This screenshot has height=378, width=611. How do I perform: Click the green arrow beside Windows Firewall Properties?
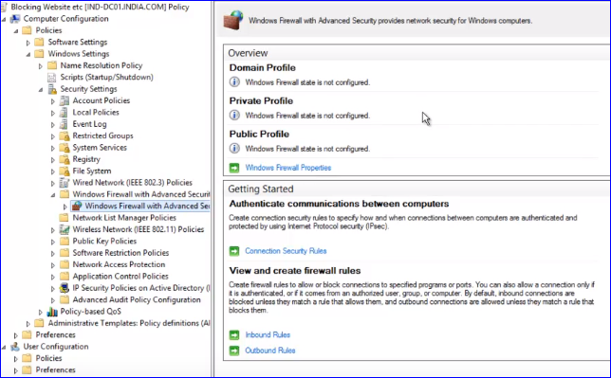(x=234, y=168)
